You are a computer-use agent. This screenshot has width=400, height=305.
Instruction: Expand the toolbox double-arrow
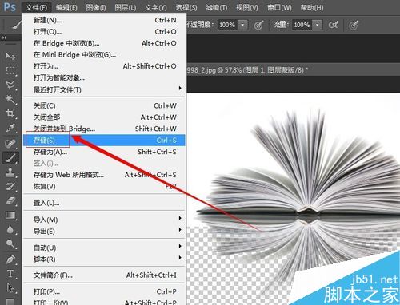4,38
